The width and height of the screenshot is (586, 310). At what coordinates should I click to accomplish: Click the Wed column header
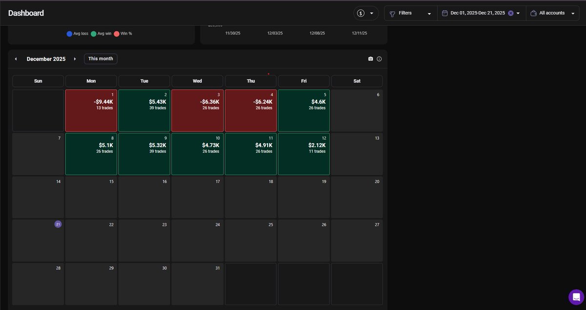coord(197,81)
